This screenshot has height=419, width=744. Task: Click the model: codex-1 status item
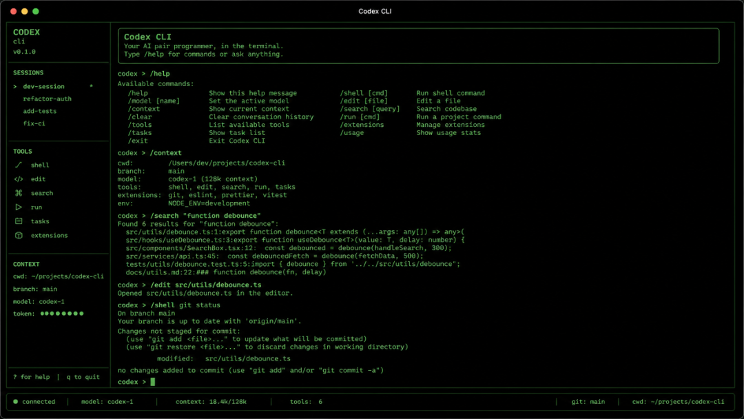click(x=107, y=402)
